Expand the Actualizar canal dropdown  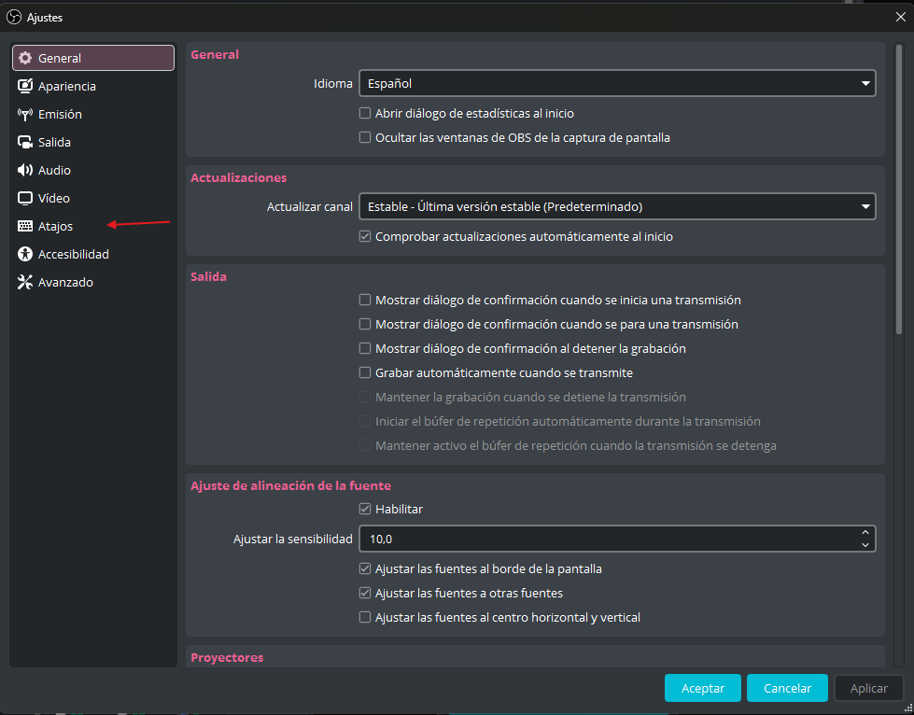(617, 207)
